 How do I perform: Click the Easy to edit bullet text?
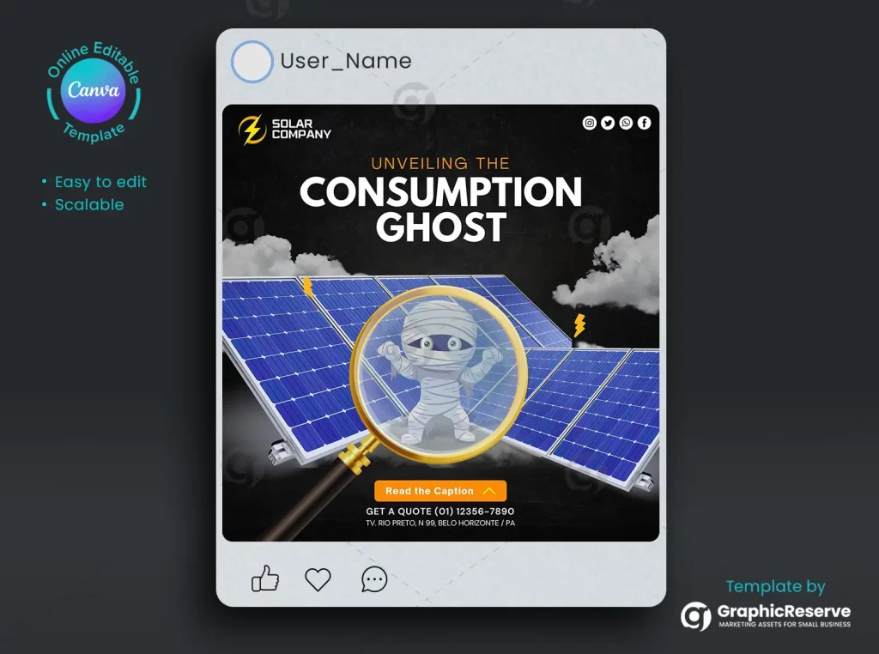click(x=100, y=182)
